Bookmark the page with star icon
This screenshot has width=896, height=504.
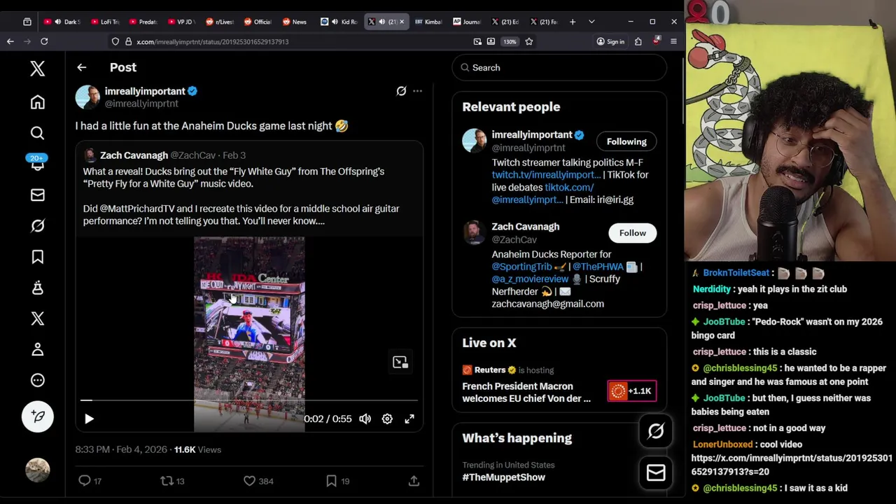[529, 41]
